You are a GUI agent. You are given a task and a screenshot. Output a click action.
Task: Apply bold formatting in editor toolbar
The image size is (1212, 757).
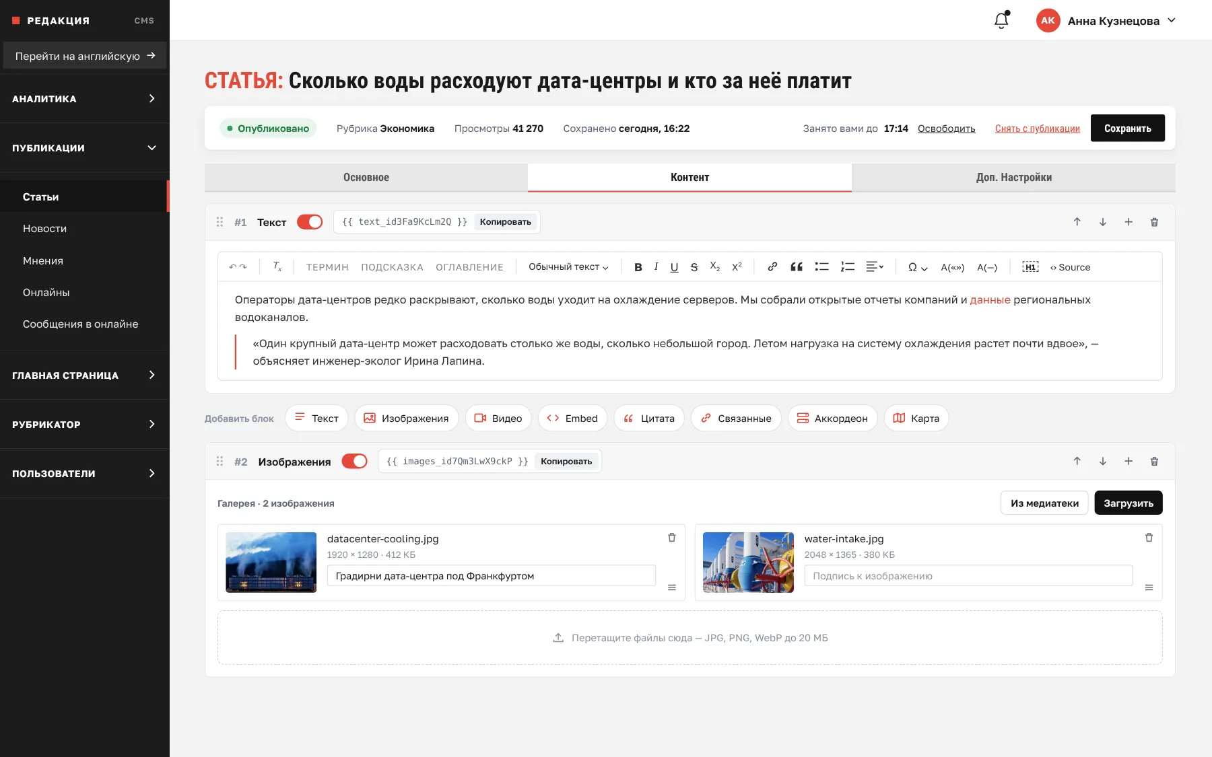coord(638,267)
